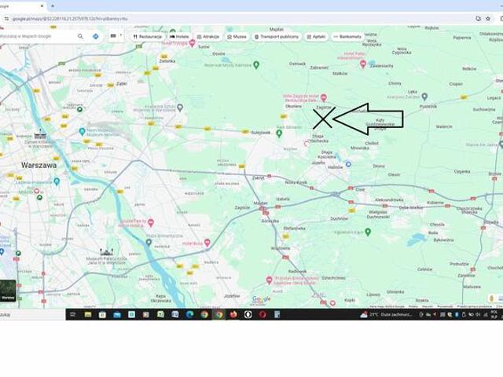Click the Ząbki town label
Image resolution: width=503 pixels, height=377 pixels.
(x=122, y=84)
